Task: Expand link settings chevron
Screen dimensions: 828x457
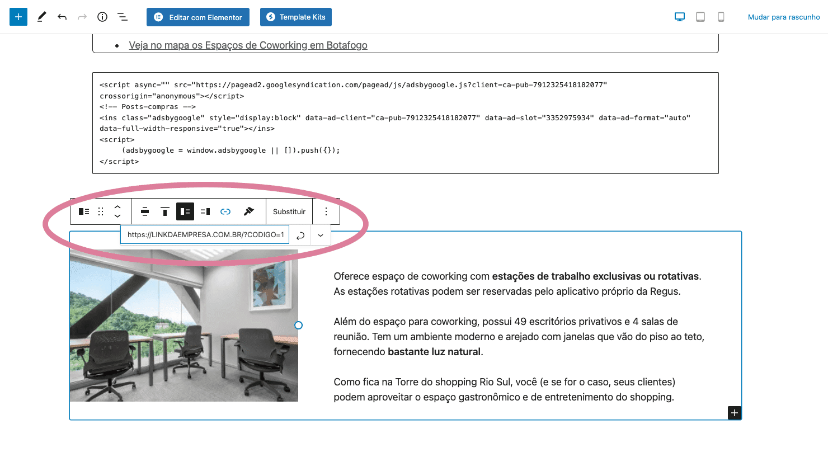Action: pos(321,235)
